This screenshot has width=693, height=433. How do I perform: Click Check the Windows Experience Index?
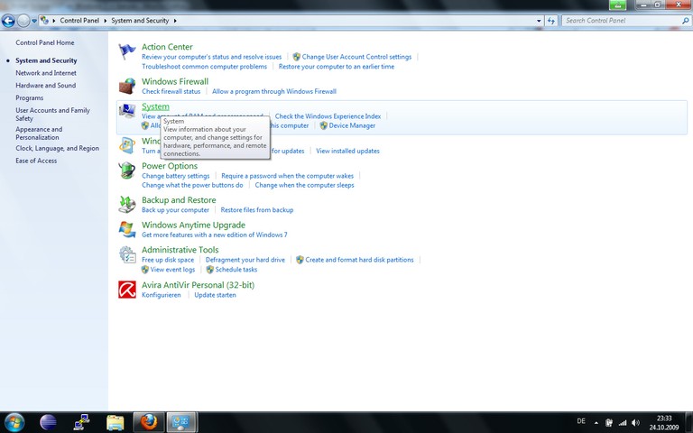point(328,116)
